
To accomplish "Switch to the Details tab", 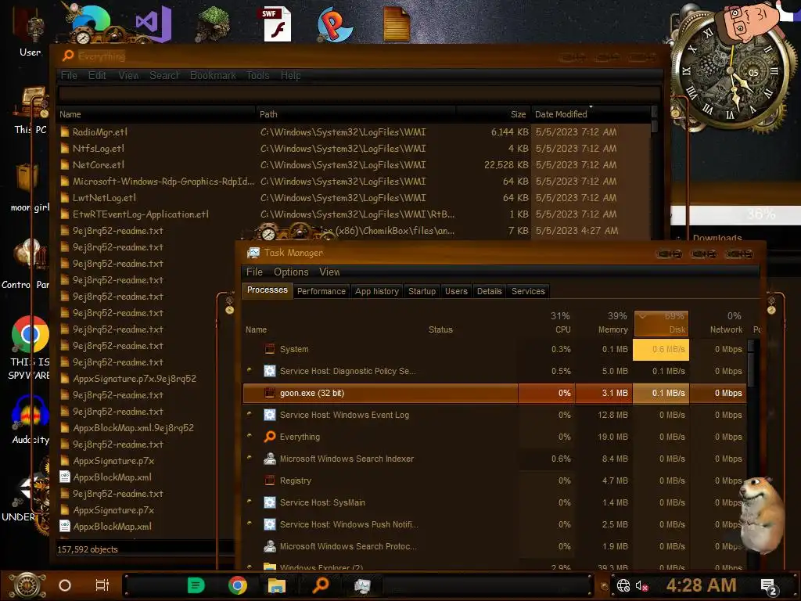I will click(x=490, y=291).
